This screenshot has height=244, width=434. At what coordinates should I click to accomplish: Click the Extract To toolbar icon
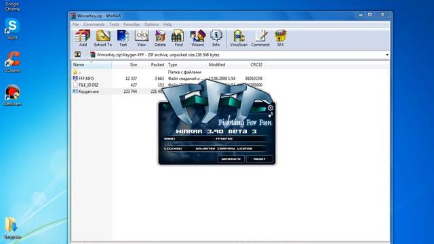click(x=103, y=38)
